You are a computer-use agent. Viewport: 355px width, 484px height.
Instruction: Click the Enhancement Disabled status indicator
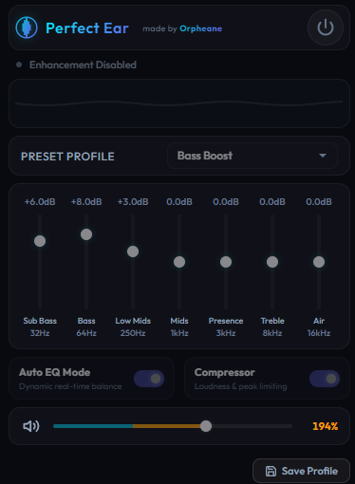tap(77, 65)
